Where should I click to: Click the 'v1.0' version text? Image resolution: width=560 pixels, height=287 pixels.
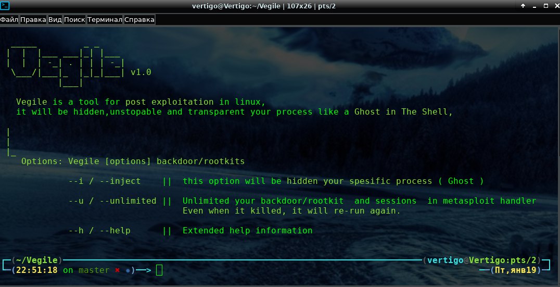pyautogui.click(x=141, y=72)
